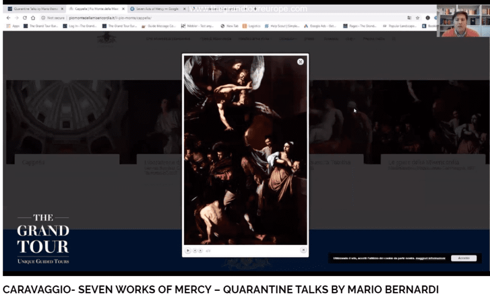This screenshot has width=490, height=299.
Task: Click the Not secure site info icon
Action: point(43,18)
